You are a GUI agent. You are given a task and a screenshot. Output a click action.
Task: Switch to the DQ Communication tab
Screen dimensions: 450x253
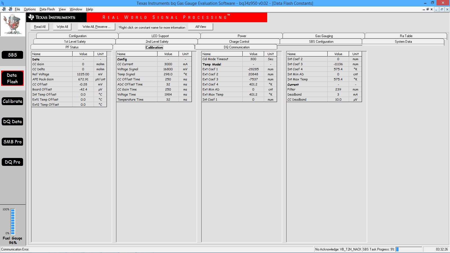237,47
